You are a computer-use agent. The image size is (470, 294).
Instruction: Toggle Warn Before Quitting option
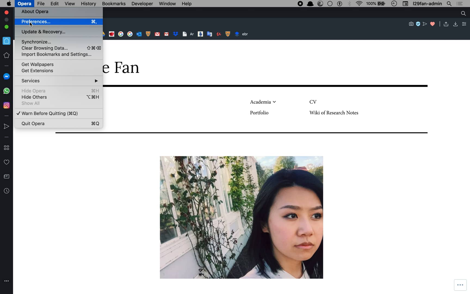pos(59,113)
